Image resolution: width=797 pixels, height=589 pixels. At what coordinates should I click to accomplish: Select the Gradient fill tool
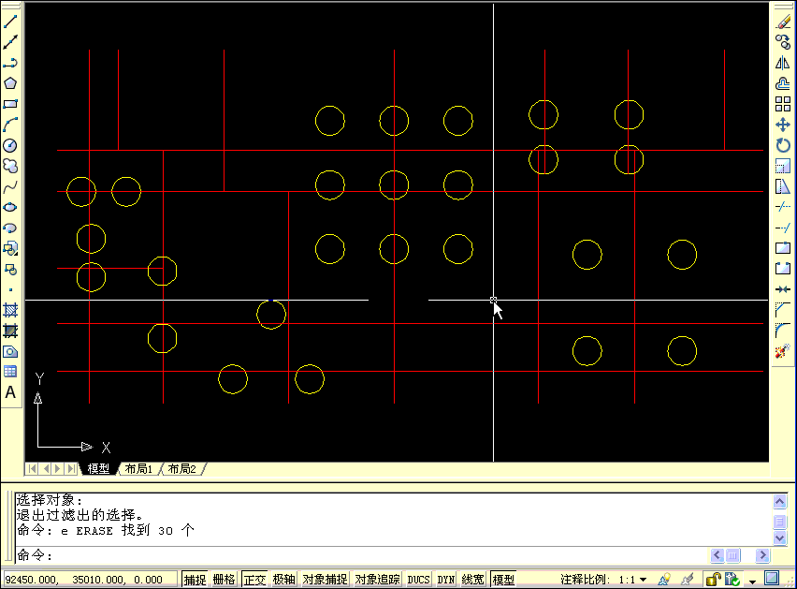point(10,331)
